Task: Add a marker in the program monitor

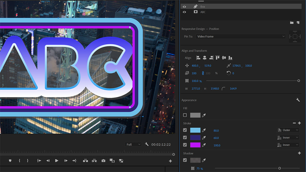Action: (x=10, y=161)
